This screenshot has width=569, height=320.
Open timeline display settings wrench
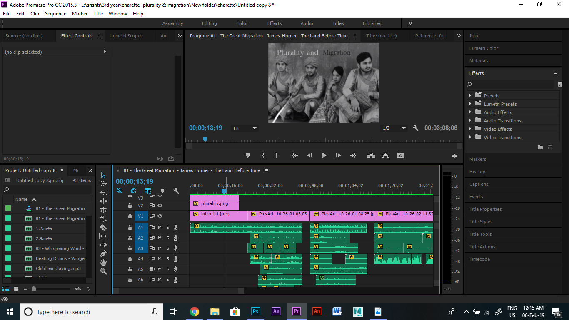coord(176,191)
